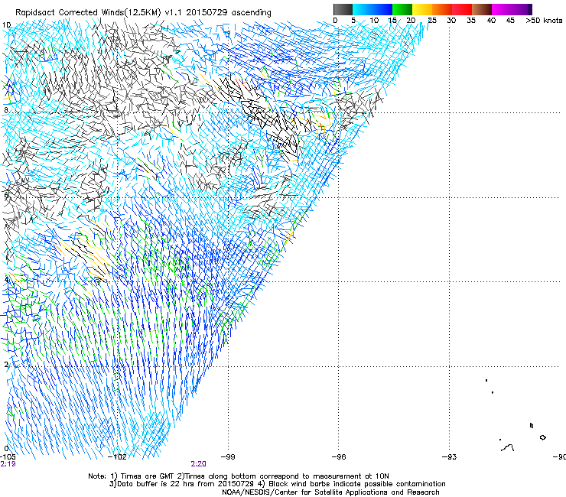The height and width of the screenshot is (497, 566).
Task: Click the latitude '2' axis label
Action: [x=6, y=364]
